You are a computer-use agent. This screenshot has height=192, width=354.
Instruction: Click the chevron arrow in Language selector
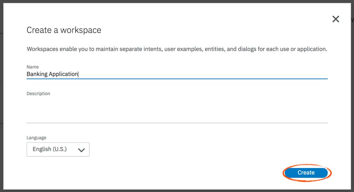(x=81, y=150)
